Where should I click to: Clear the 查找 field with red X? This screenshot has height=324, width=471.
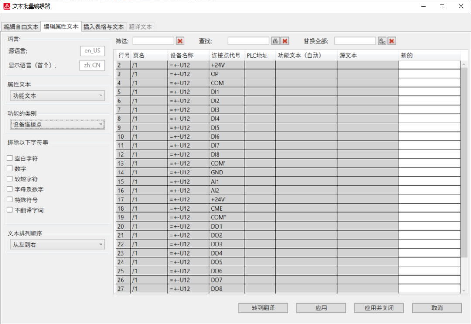pyautogui.click(x=285, y=41)
